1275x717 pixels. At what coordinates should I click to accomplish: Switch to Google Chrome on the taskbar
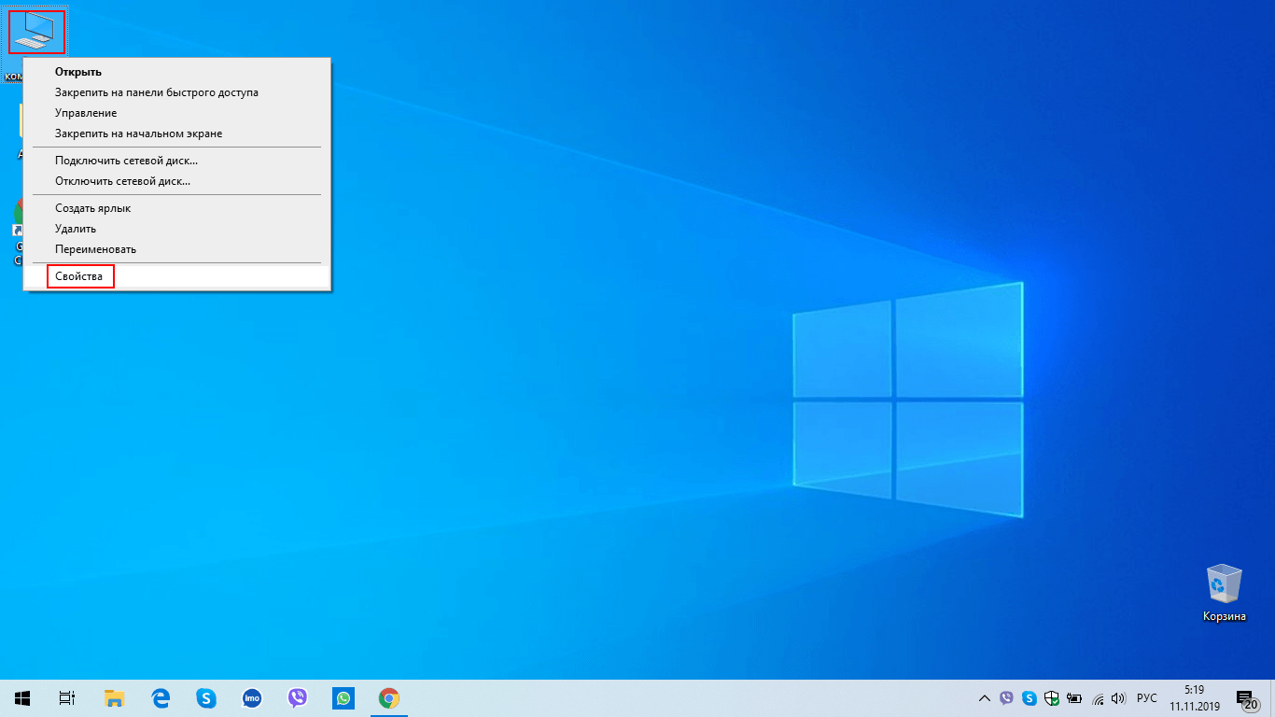389,697
